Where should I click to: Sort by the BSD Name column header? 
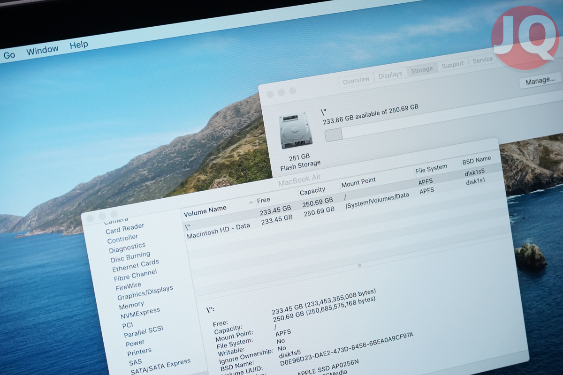[477, 160]
